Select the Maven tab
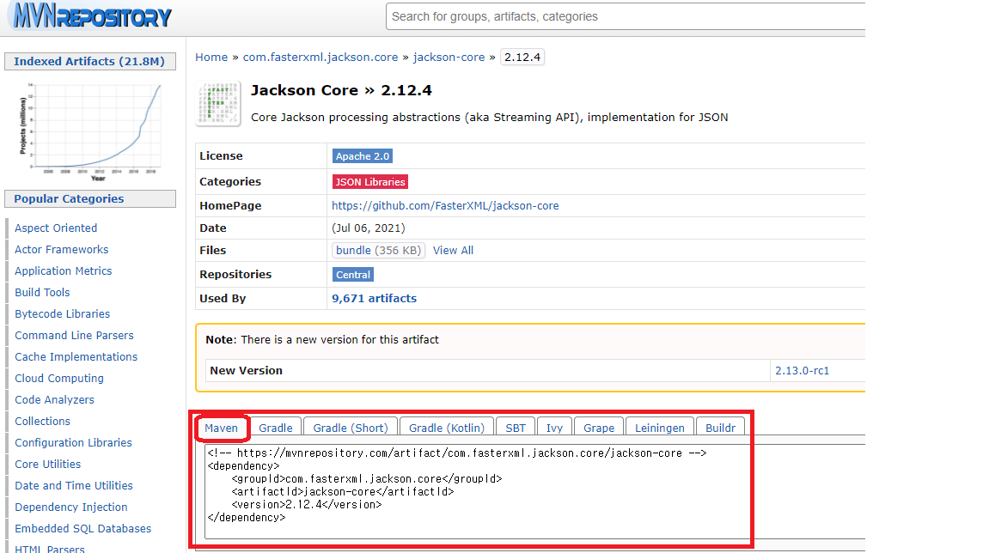 pyautogui.click(x=222, y=428)
